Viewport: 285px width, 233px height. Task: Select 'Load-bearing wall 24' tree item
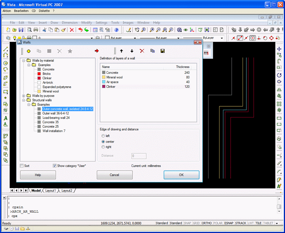(x=56, y=118)
